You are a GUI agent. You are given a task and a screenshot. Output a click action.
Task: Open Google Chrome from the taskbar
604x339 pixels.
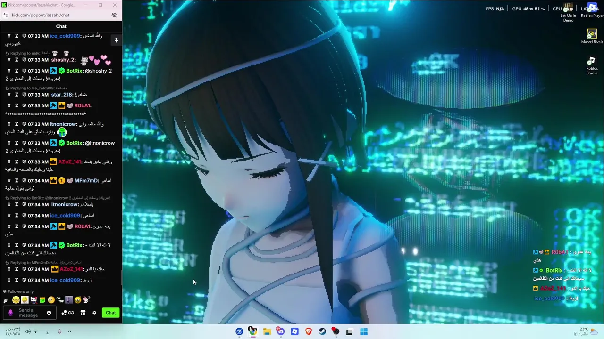pos(253,331)
